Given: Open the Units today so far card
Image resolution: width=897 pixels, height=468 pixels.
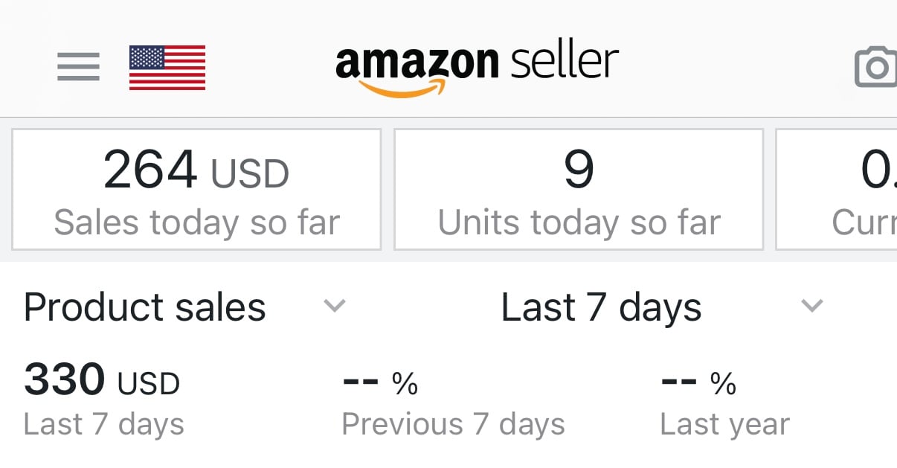Looking at the screenshot, I should 579,190.
